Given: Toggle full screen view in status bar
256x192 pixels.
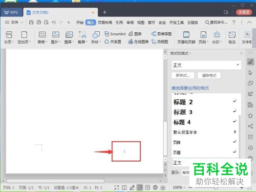Looking at the screenshot, I should [x=117, y=187].
